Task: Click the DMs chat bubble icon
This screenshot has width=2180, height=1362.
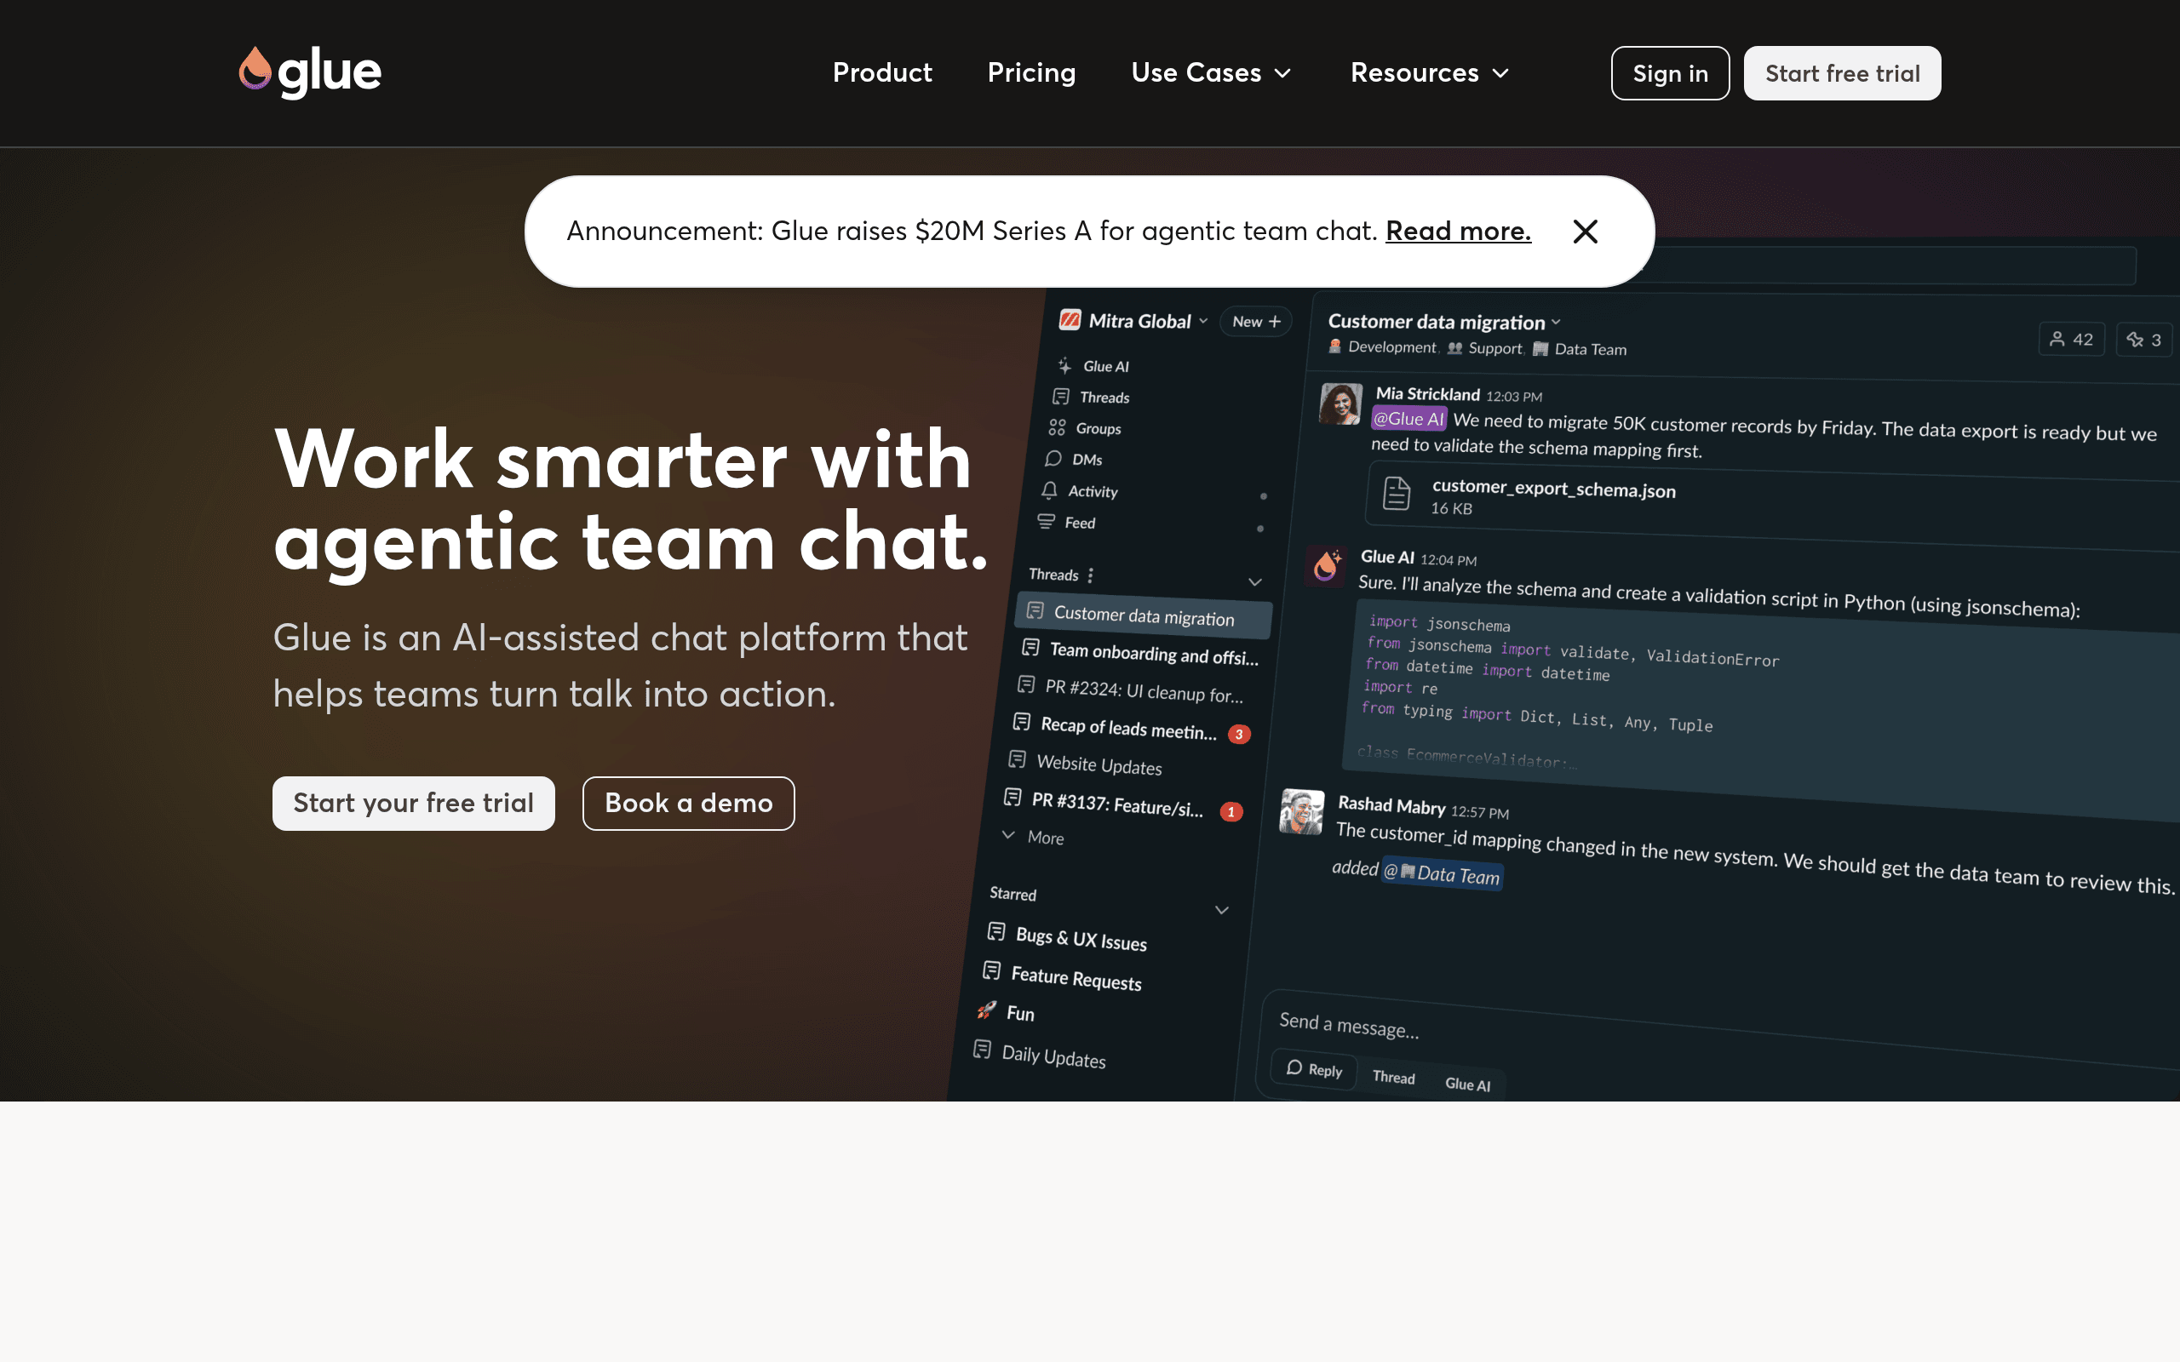Action: (x=1053, y=459)
